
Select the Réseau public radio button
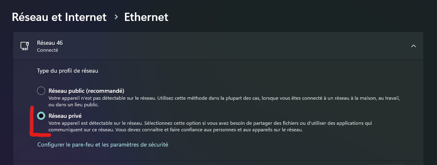(x=41, y=91)
